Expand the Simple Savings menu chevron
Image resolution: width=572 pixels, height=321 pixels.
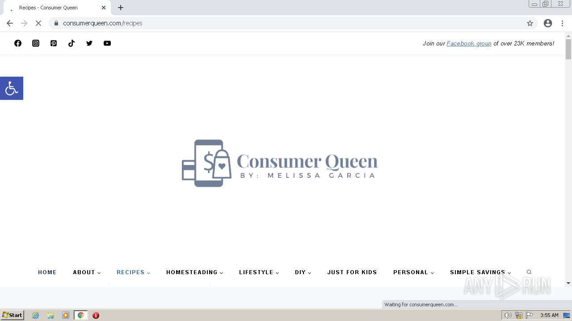(x=509, y=273)
